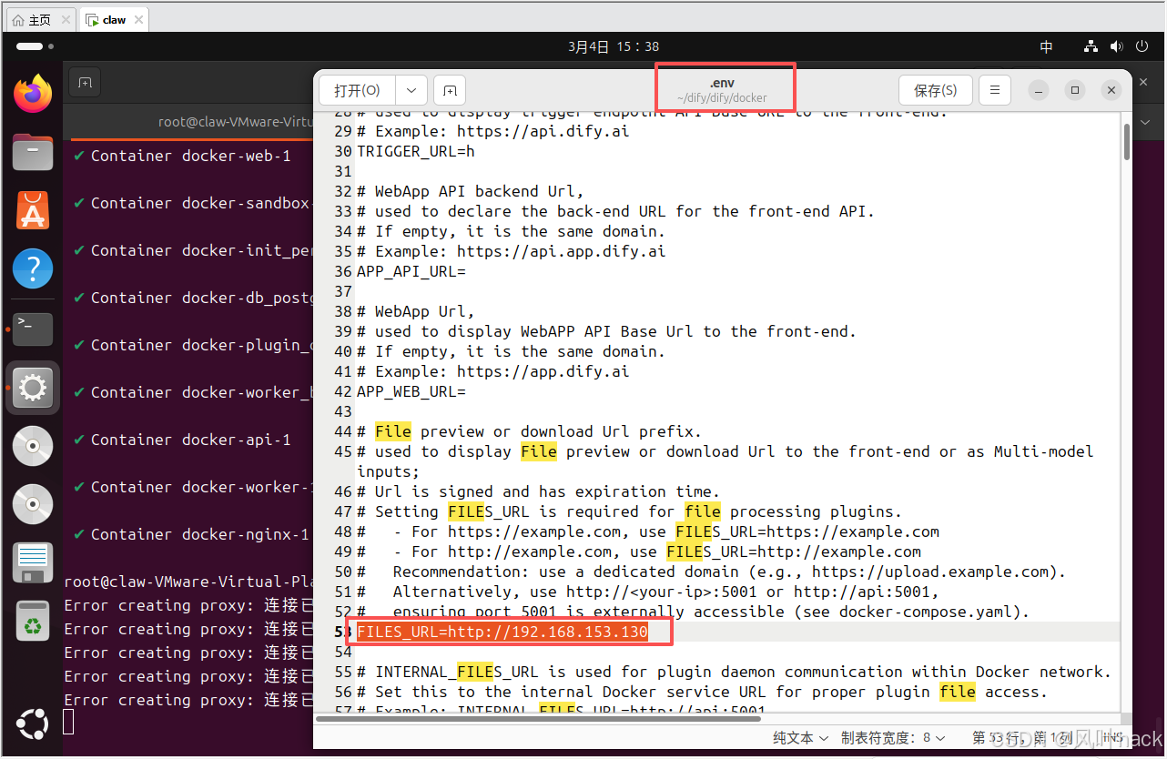
Task: Click line 44 File preview comment
Action: click(x=529, y=431)
